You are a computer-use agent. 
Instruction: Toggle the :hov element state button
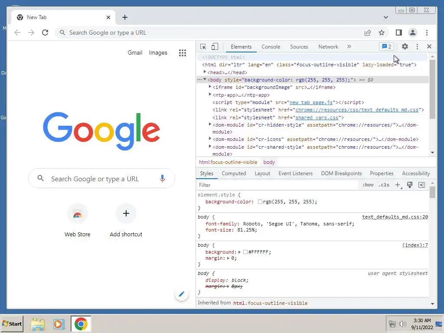click(x=368, y=185)
